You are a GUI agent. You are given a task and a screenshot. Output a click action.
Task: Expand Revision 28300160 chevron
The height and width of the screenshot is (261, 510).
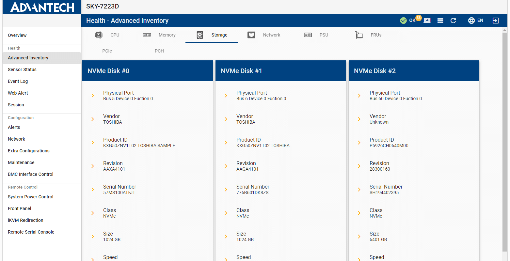click(359, 166)
